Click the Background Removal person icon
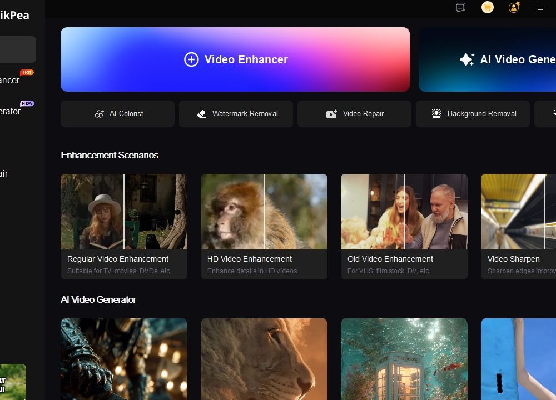 pos(436,114)
